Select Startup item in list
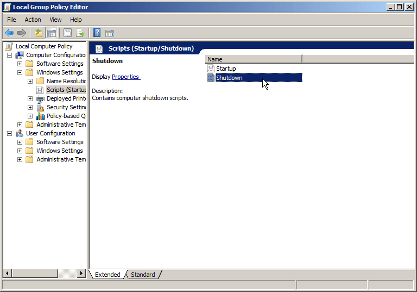This screenshot has height=292, width=417. point(226,69)
